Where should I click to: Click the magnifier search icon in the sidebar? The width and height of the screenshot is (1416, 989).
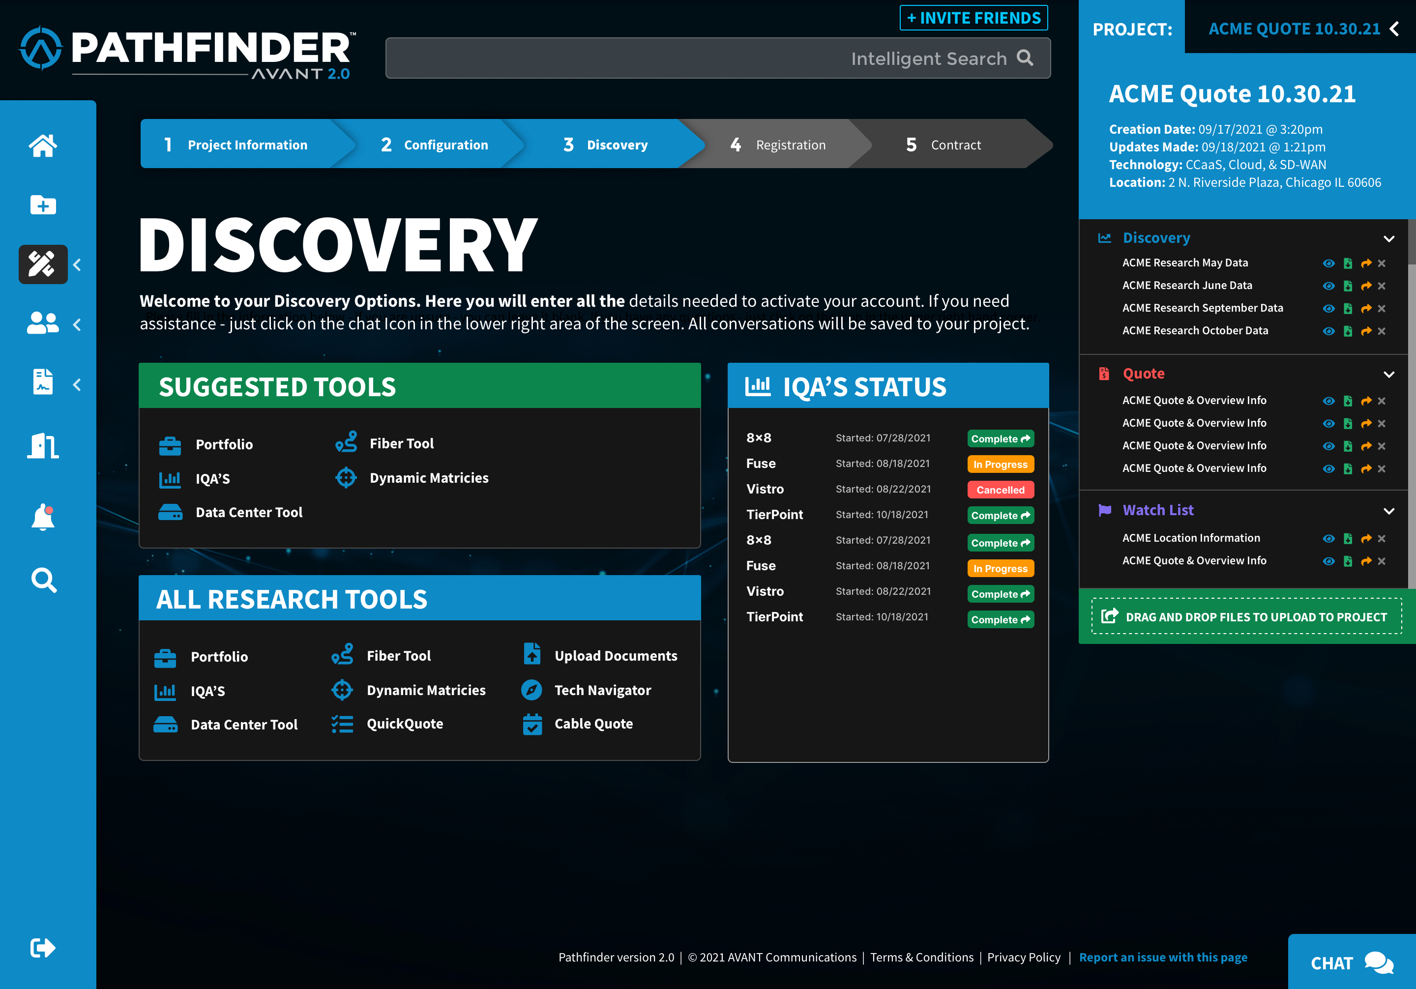tap(43, 580)
